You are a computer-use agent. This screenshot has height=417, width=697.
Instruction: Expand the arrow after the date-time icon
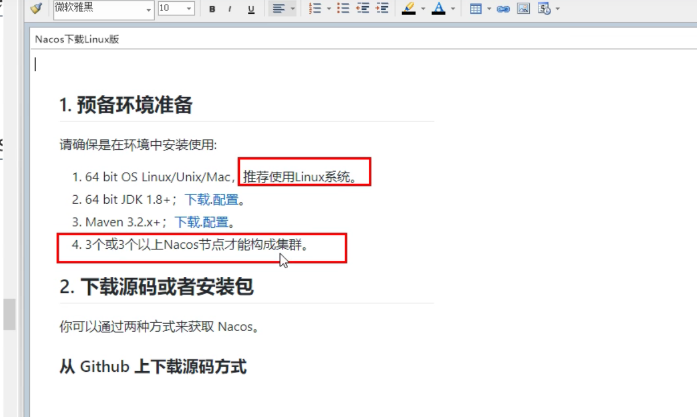[558, 9]
